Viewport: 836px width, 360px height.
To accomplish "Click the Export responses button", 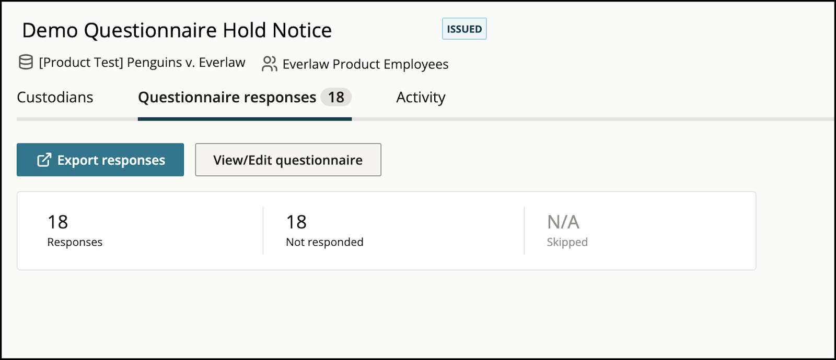I will click(100, 160).
